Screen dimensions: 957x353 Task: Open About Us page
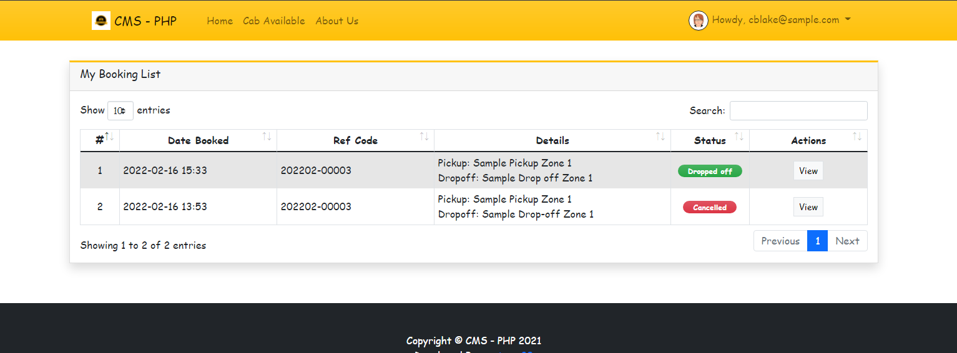click(337, 21)
